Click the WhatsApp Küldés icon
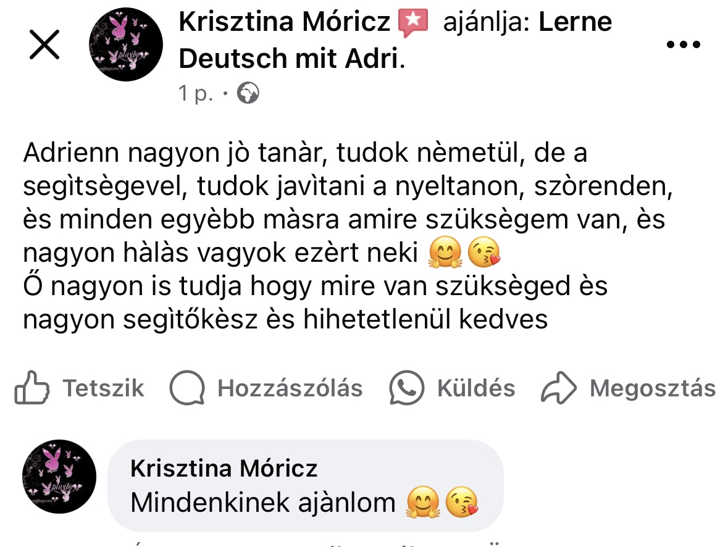This screenshot has height=547, width=728. 407,388
